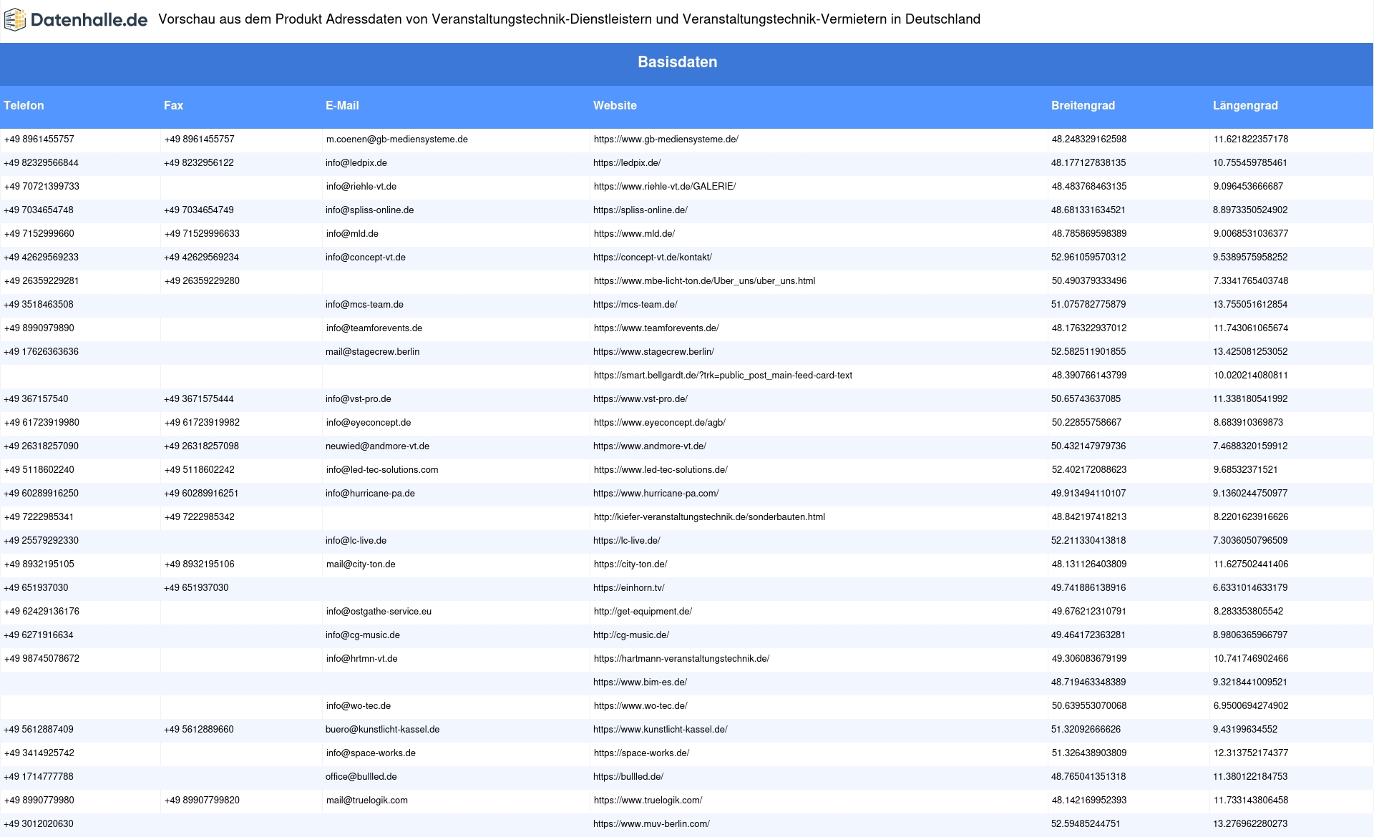
Task: Select the https://www.vst-pro.de/ website cell
Action: [x=640, y=399]
